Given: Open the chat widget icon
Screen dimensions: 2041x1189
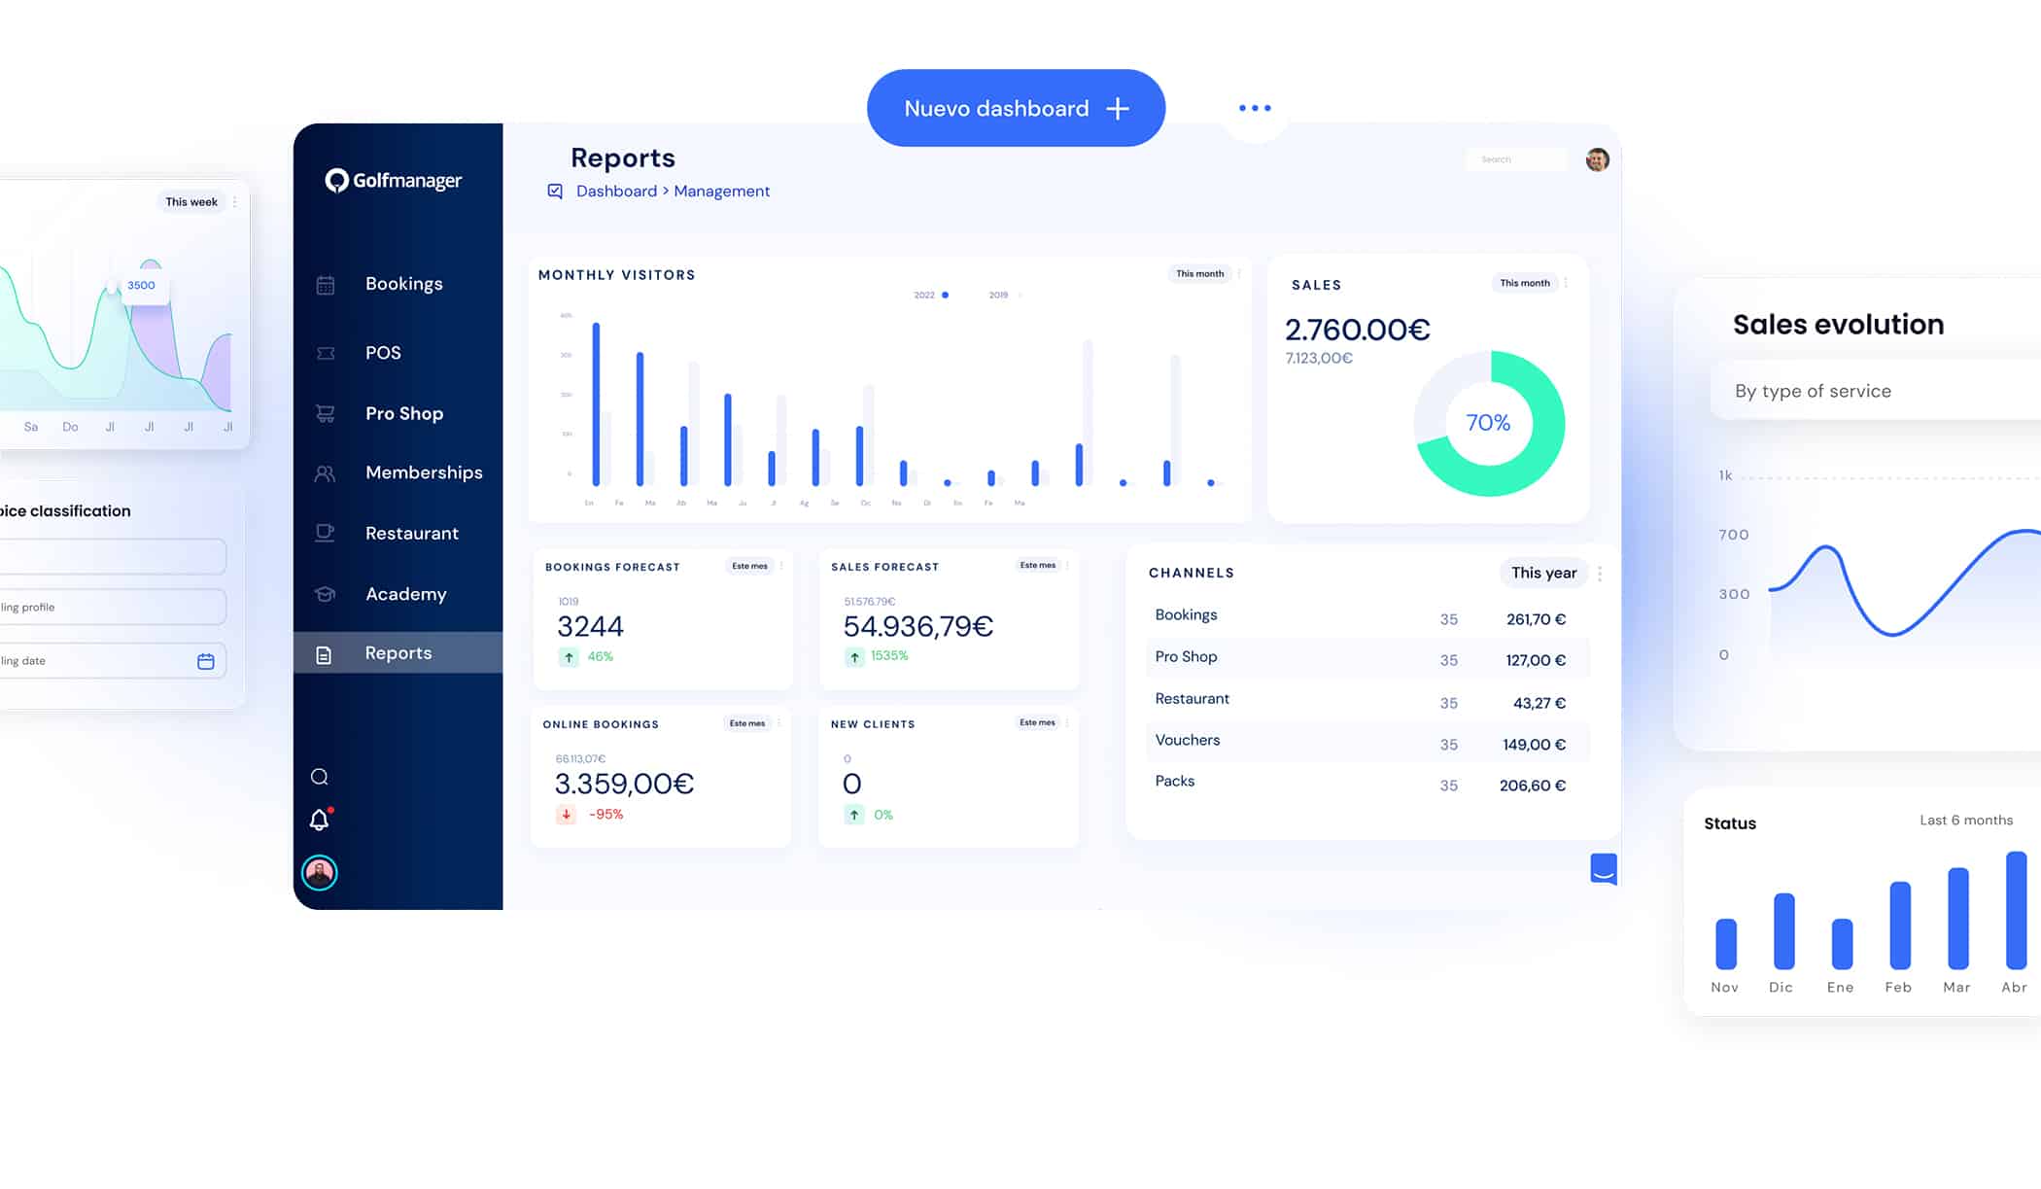Looking at the screenshot, I should (x=1603, y=868).
